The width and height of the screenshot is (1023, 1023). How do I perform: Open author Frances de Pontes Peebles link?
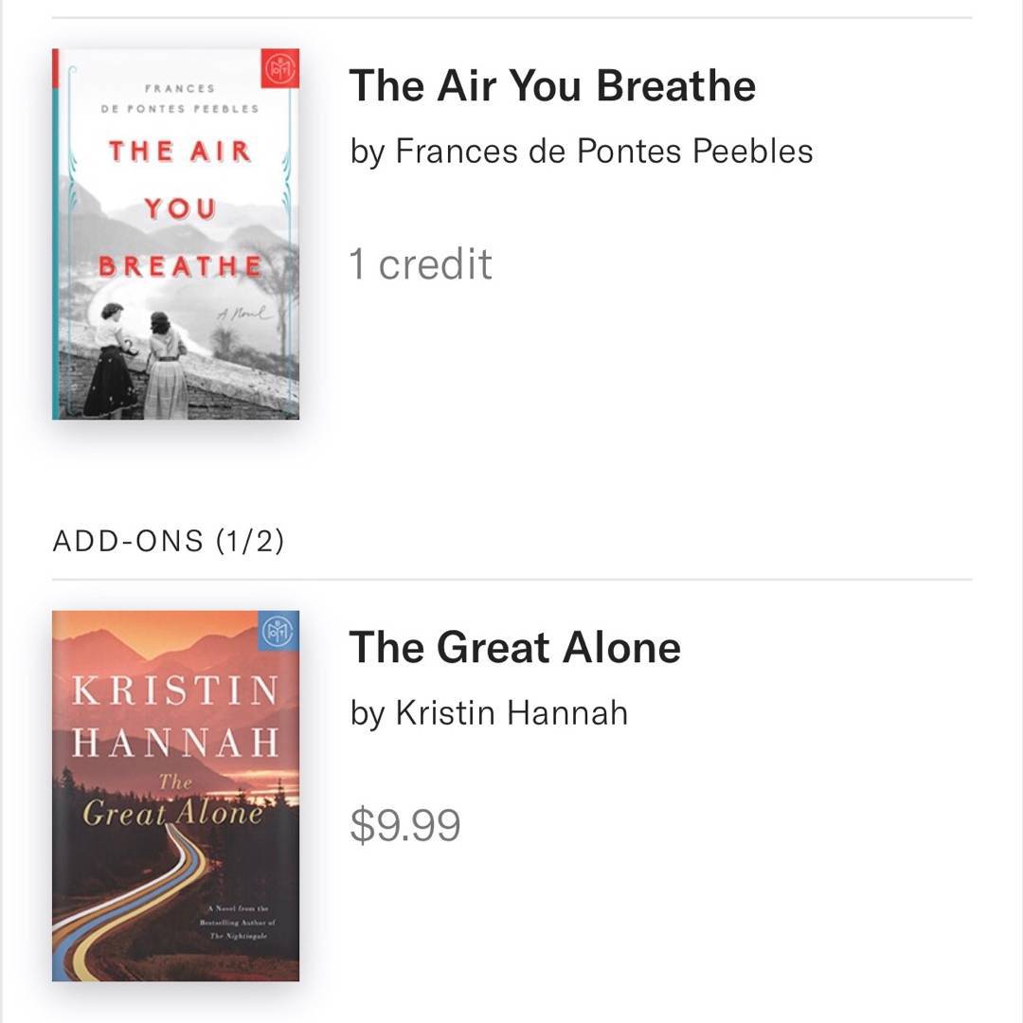click(581, 152)
